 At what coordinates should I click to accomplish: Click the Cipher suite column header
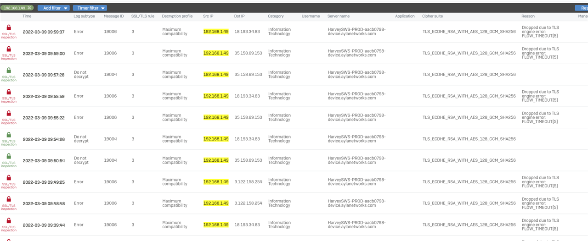[x=433, y=16]
